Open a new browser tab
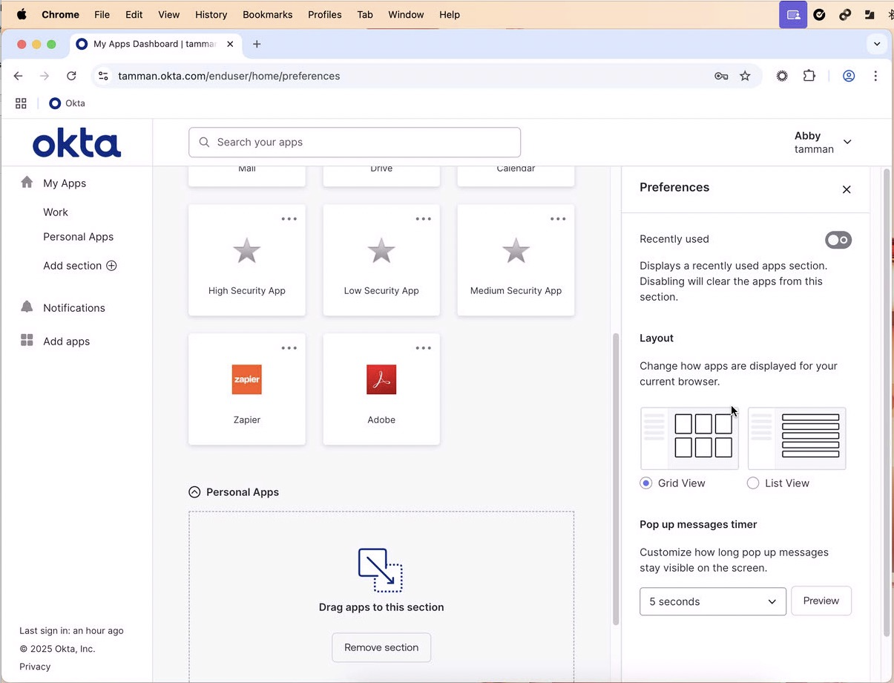The image size is (894, 683). [257, 44]
